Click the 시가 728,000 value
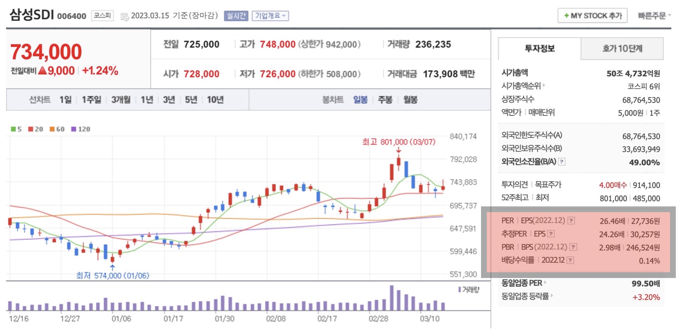This screenshot has height=335, width=682. click(201, 74)
